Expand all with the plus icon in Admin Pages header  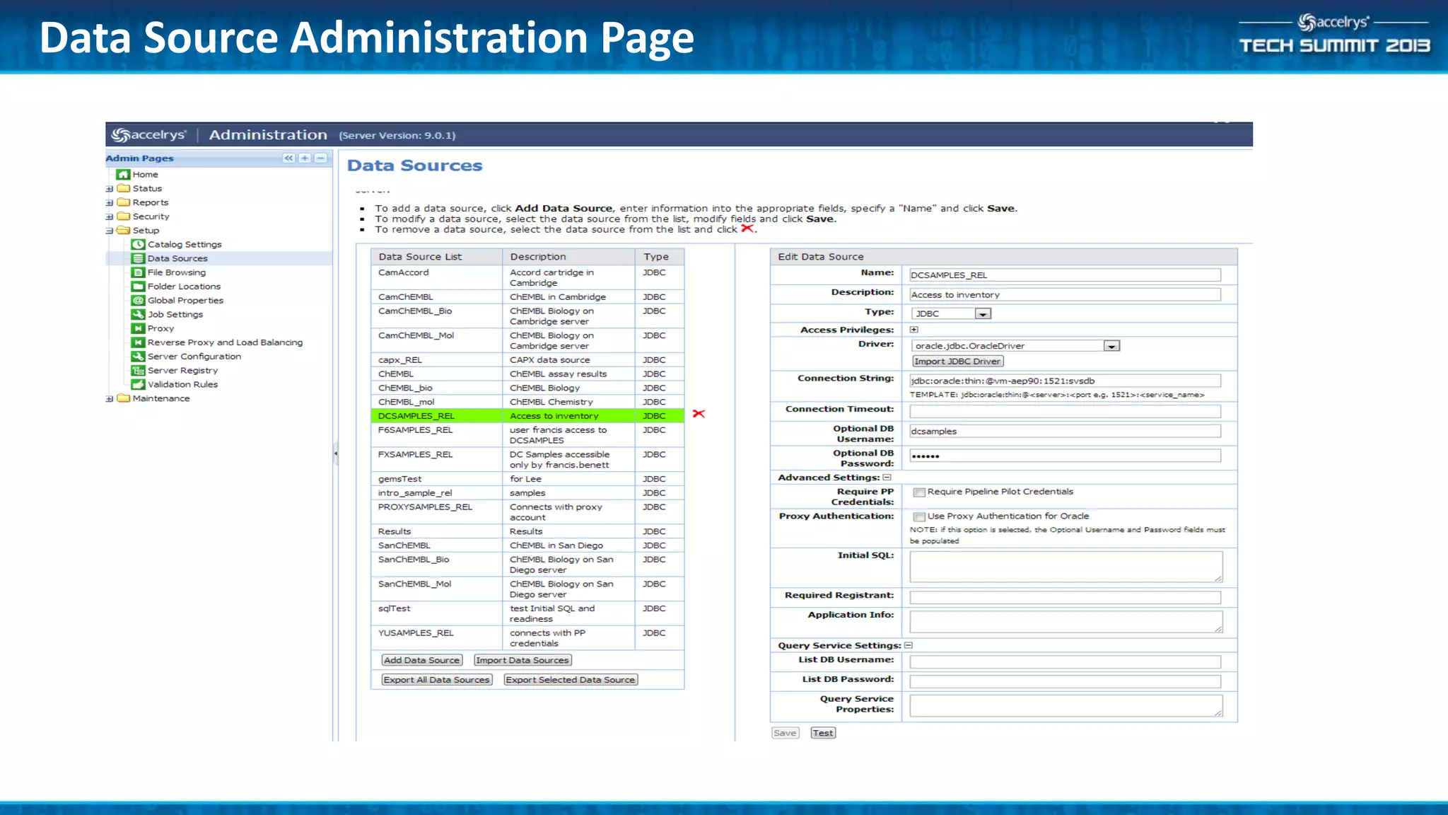305,158
